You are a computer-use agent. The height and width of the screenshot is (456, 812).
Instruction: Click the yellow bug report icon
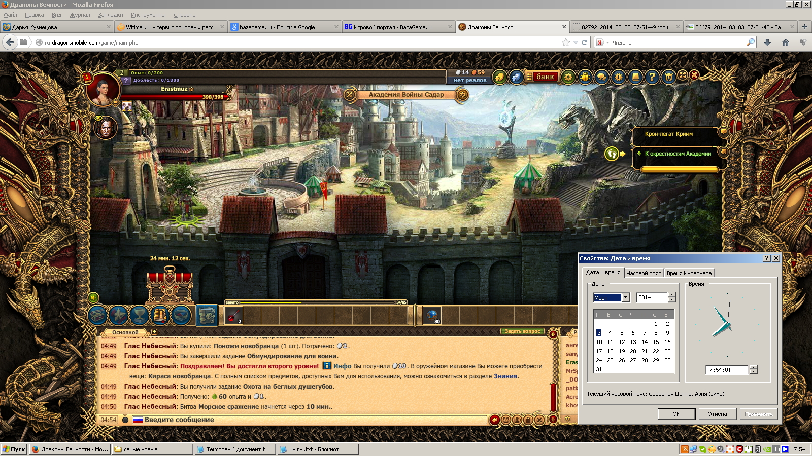pyautogui.click(x=585, y=77)
